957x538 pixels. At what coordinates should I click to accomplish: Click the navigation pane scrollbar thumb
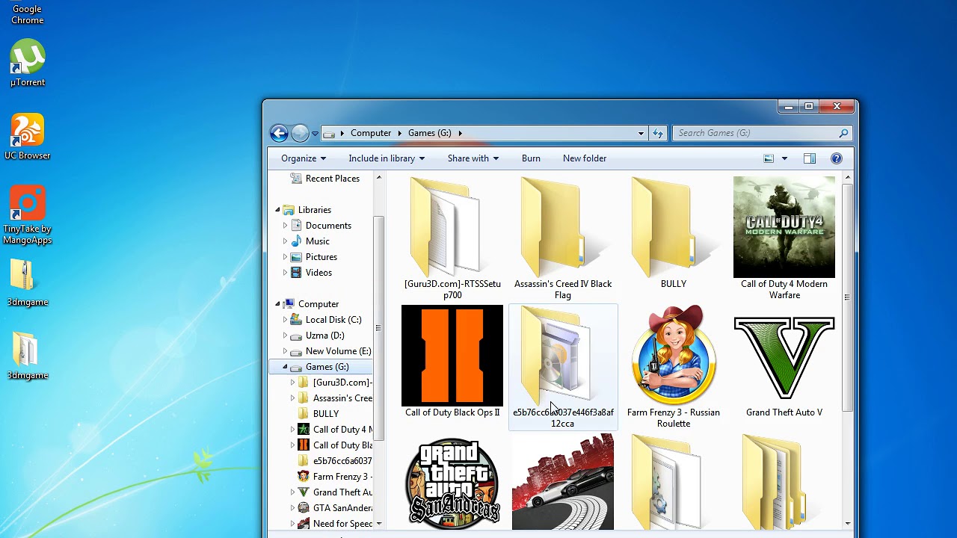(x=378, y=329)
